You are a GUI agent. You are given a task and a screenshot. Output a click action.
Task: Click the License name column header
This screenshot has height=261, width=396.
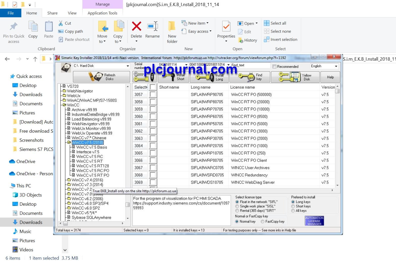pos(274,87)
